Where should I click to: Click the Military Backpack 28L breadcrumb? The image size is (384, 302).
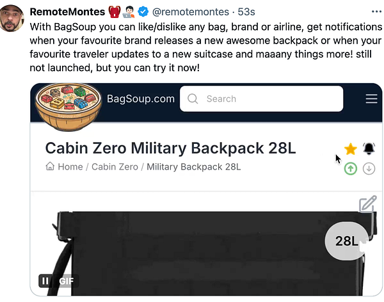(194, 167)
